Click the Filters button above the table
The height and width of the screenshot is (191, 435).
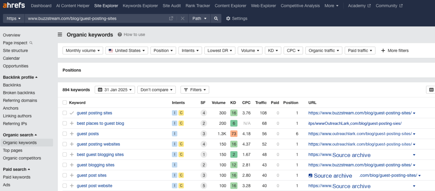(195, 90)
